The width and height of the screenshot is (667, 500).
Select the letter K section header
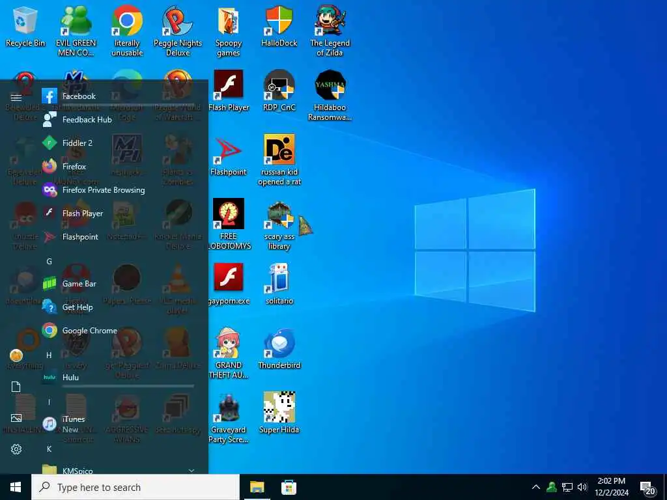point(49,449)
